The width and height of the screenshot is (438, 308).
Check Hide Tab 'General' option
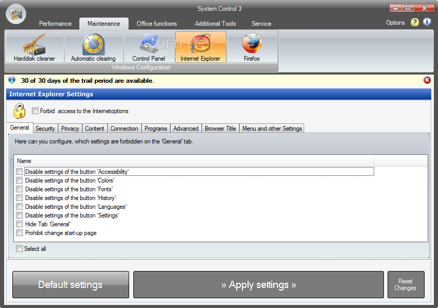pyautogui.click(x=19, y=224)
